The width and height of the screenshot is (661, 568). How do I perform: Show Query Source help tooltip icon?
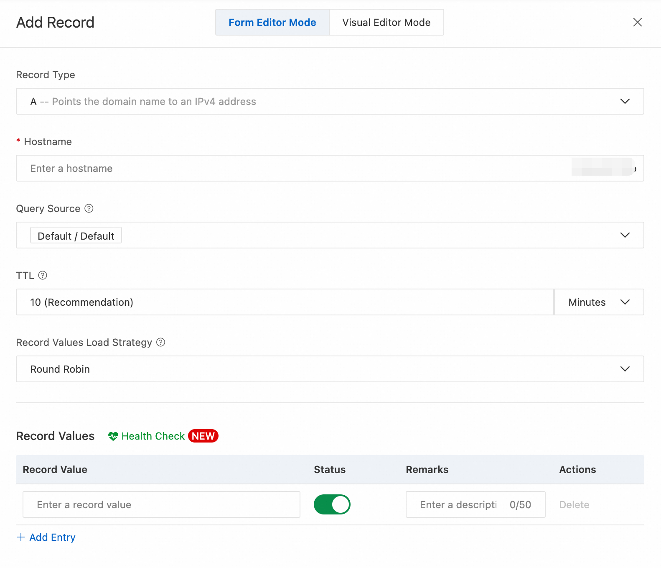coord(89,208)
